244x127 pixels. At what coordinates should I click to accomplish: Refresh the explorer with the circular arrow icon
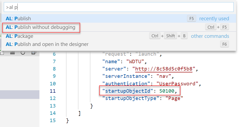click(x=23, y=53)
